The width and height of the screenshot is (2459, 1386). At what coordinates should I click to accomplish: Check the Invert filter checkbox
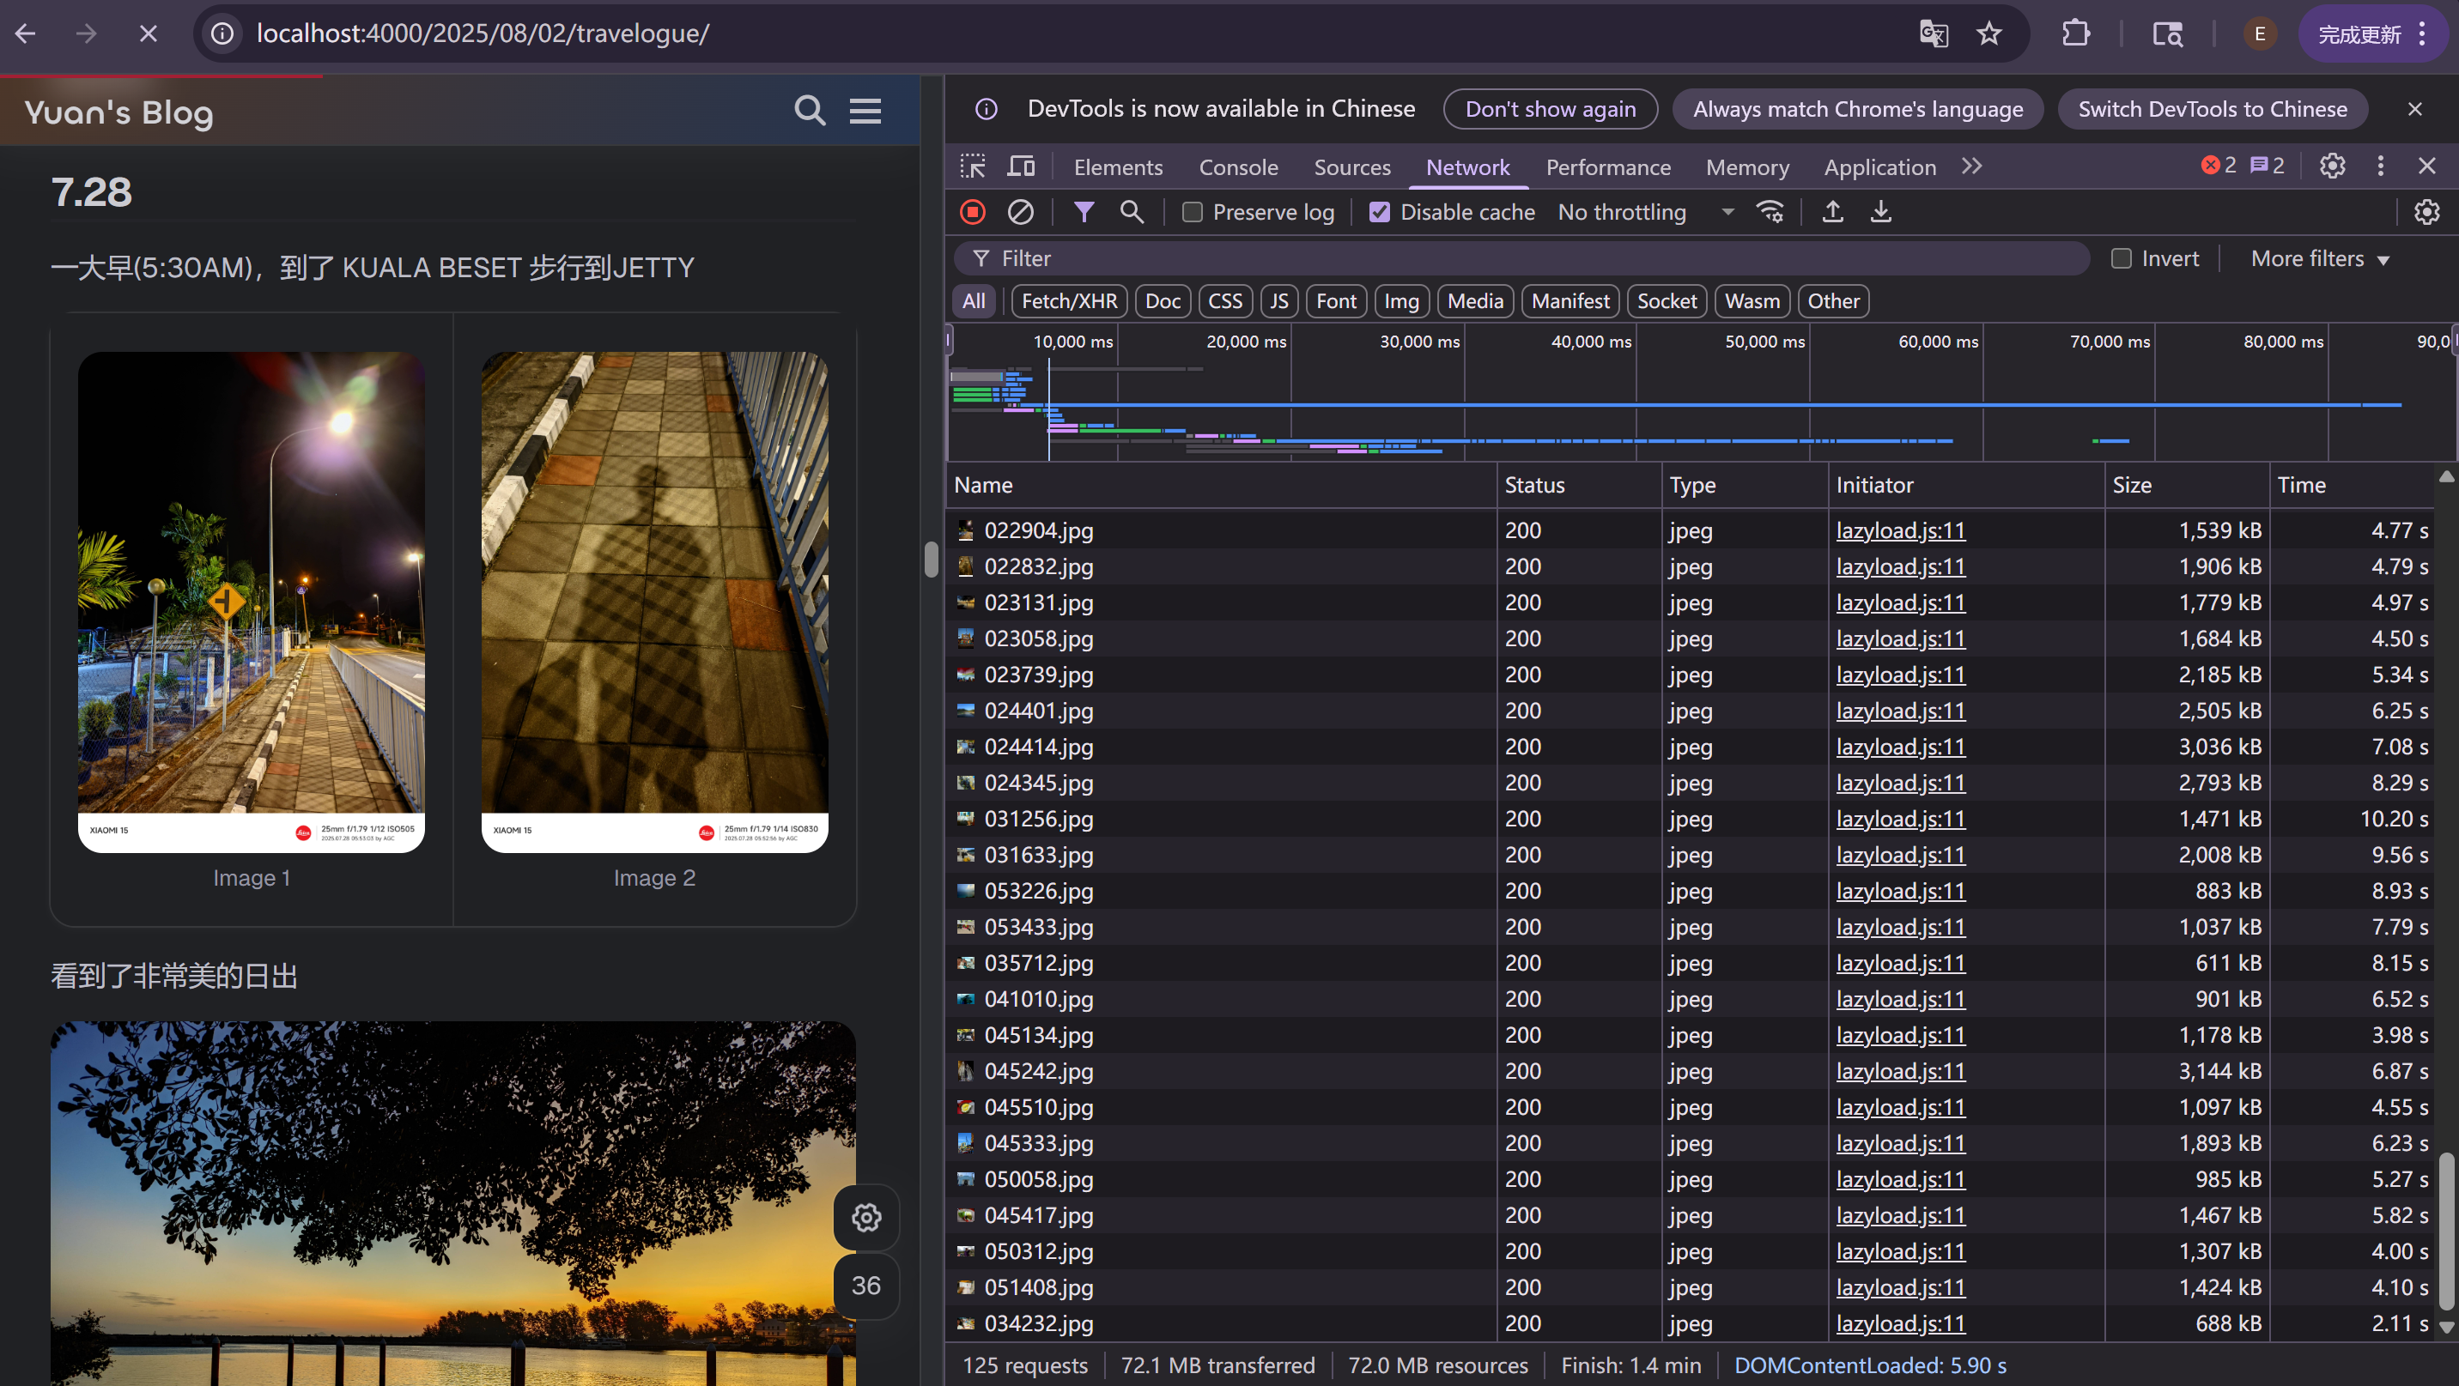click(2121, 258)
